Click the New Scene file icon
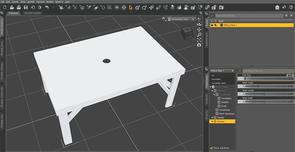 (5, 7)
